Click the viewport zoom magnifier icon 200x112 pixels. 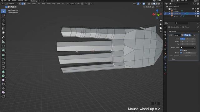click(x=161, y=21)
